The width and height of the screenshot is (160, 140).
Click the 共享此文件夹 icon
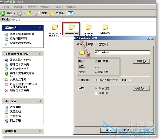coord(6,80)
